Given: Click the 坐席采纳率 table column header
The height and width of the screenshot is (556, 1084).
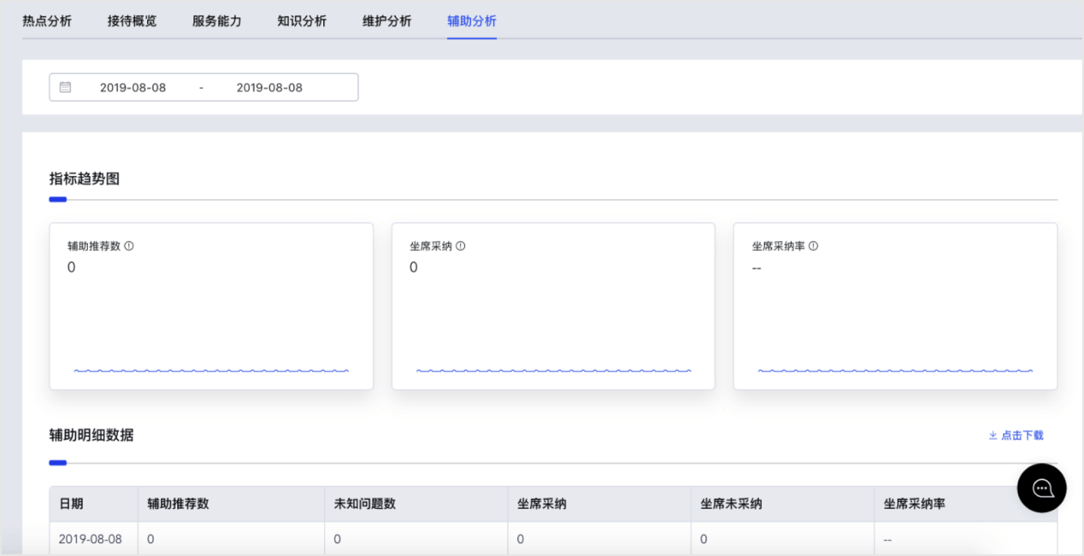Looking at the screenshot, I should 965,504.
